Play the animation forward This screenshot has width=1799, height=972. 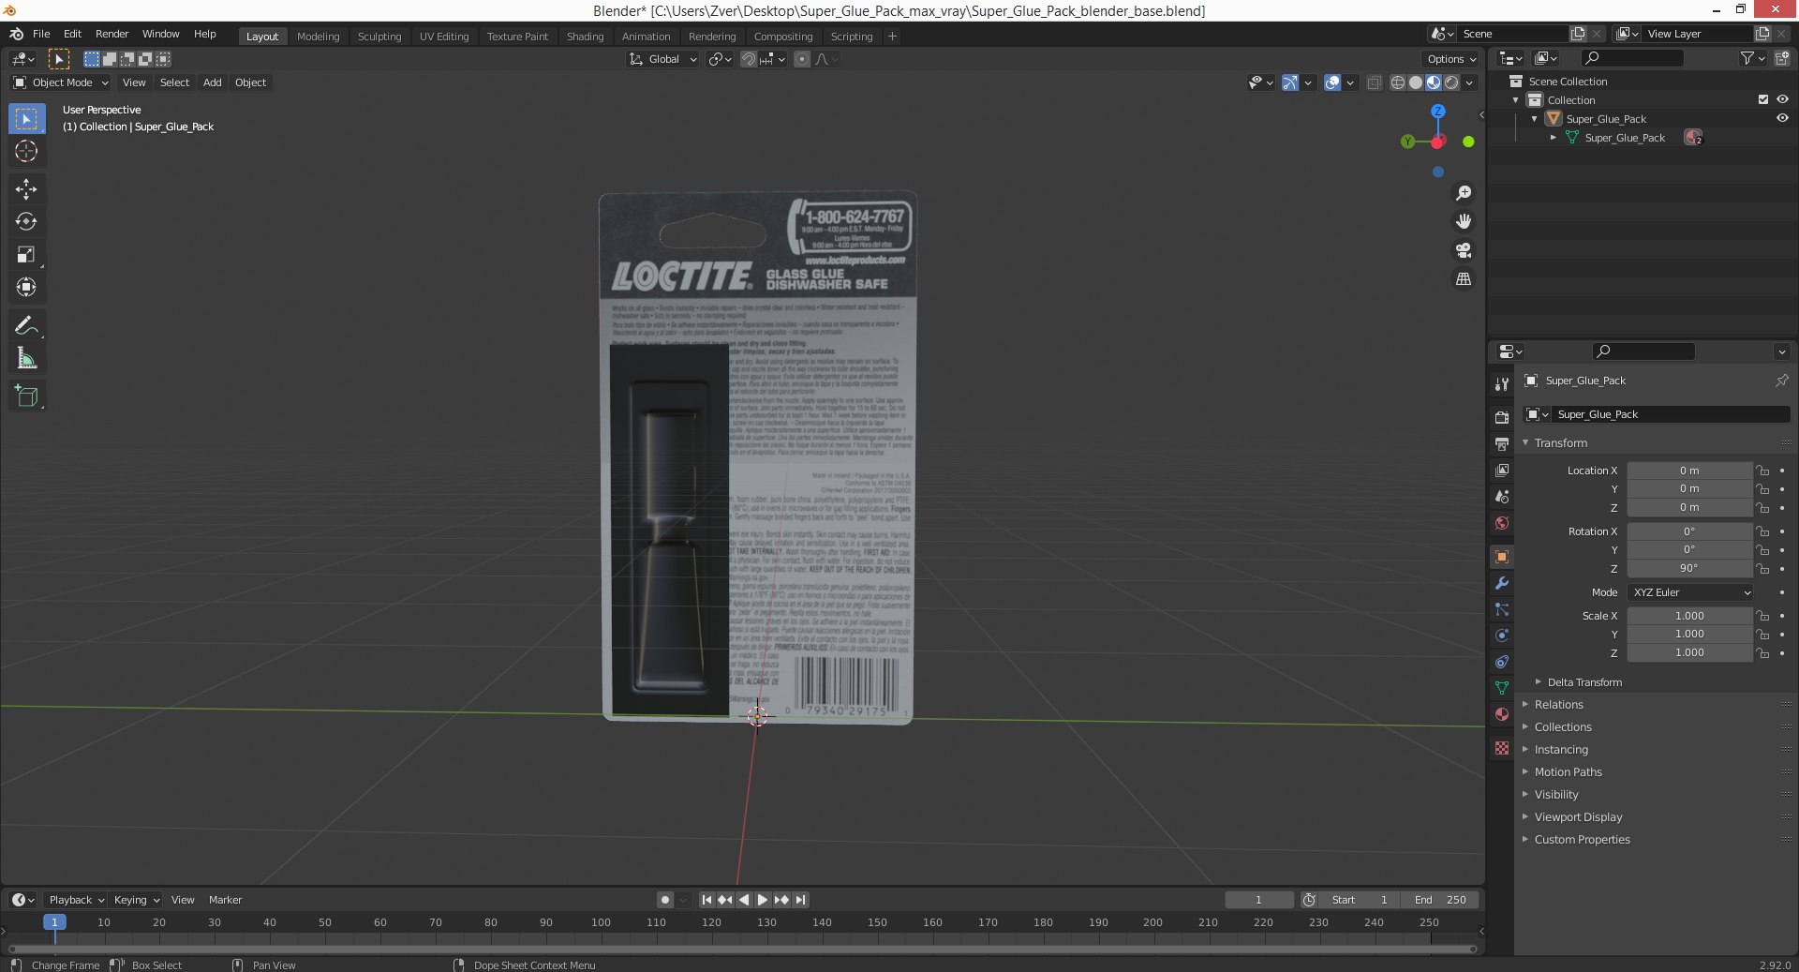point(763,900)
